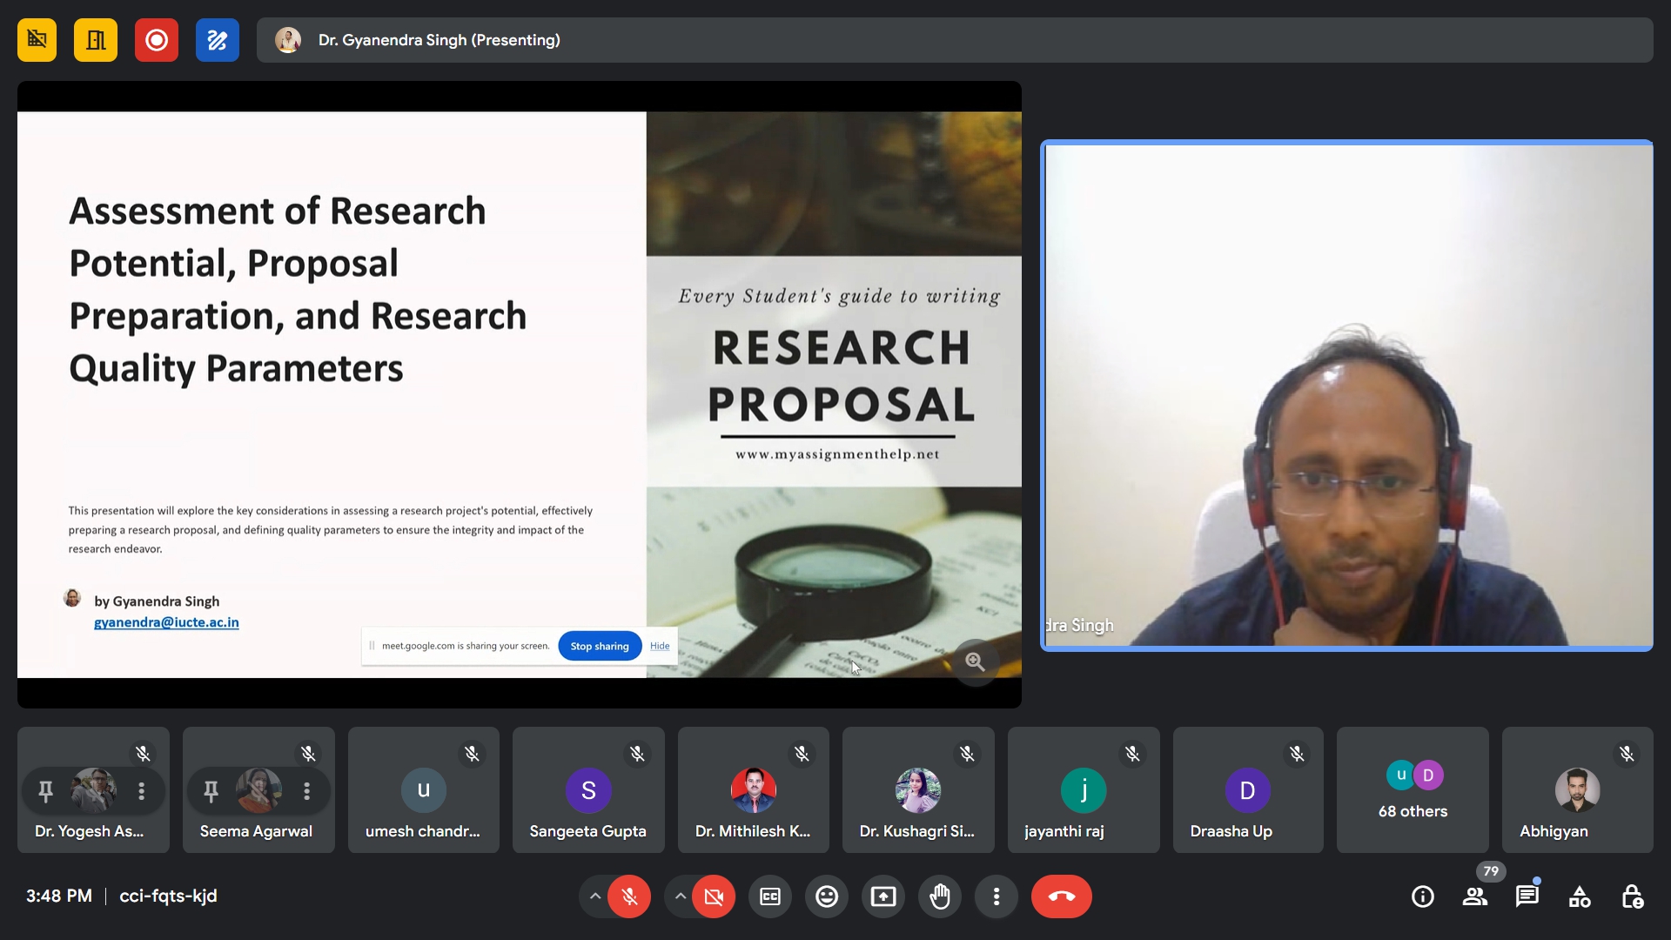Click the Stop sharing button
Viewport: 1671px width, 940px height.
[x=599, y=646]
